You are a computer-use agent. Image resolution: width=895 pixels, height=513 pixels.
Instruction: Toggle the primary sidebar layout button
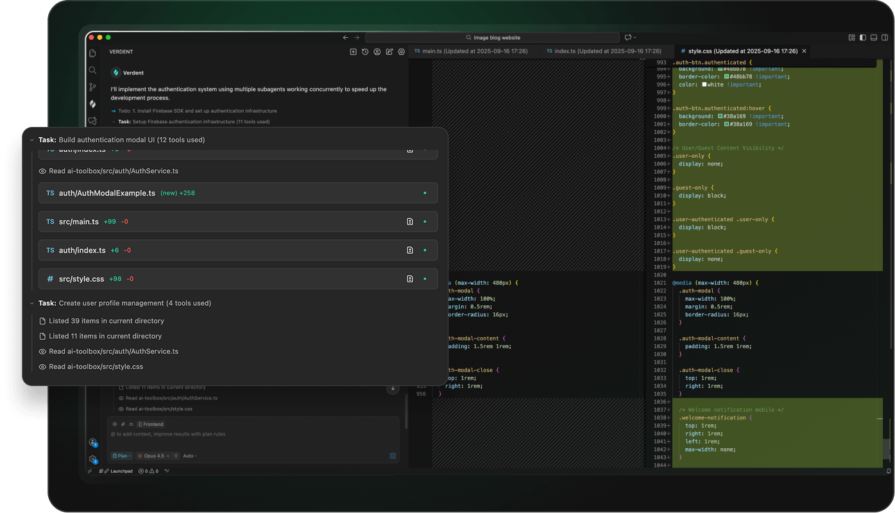[x=863, y=38]
